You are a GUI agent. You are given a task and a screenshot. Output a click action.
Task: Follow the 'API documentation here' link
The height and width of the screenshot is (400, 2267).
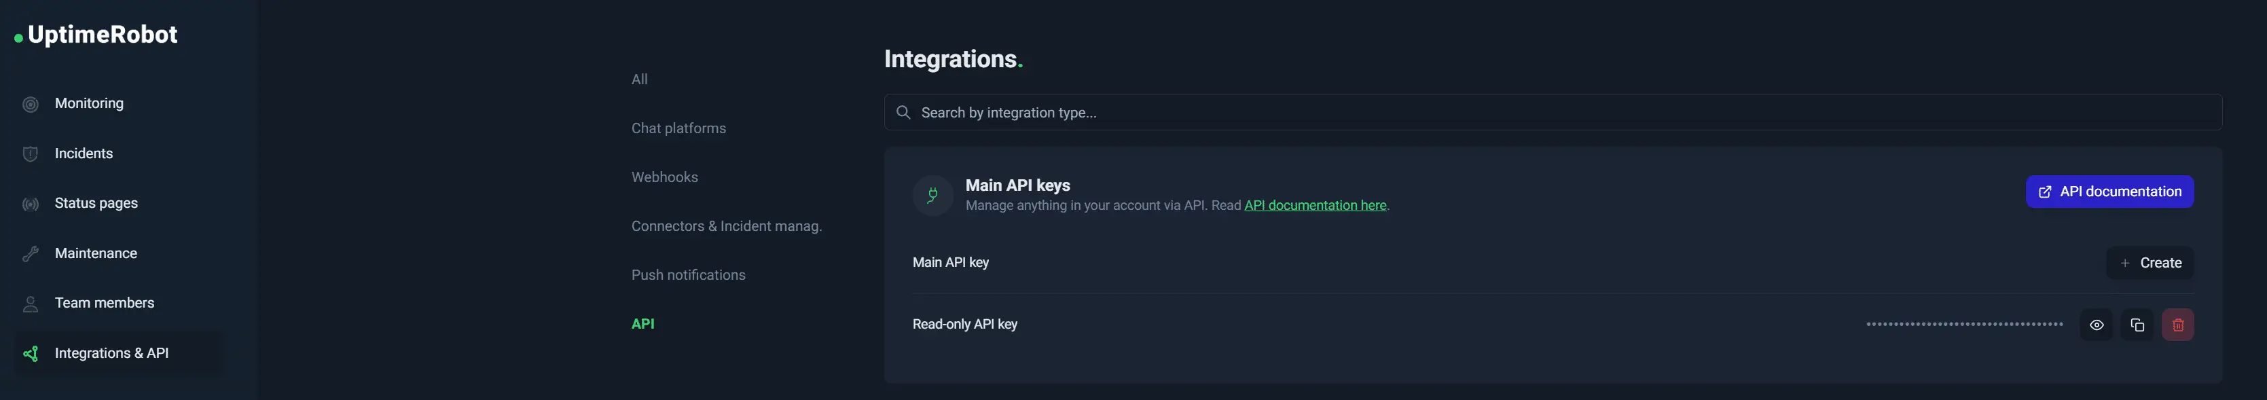coord(1315,206)
